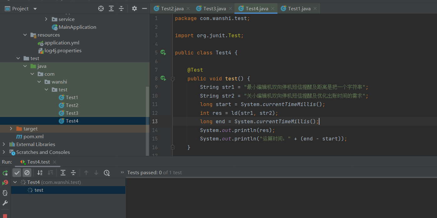Click the @Test annotation on line 7
The height and width of the screenshot is (218, 437).
coord(195,70)
